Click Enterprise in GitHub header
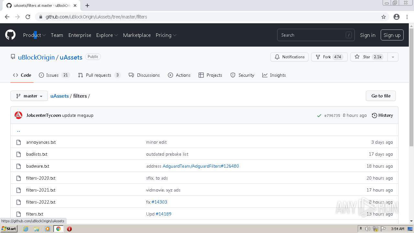The image size is (414, 233). click(x=80, y=35)
